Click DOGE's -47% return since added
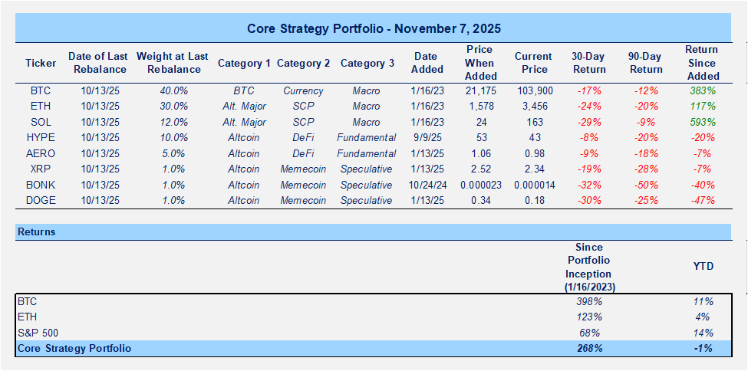Viewport: 748px width, 371px height. point(702,201)
